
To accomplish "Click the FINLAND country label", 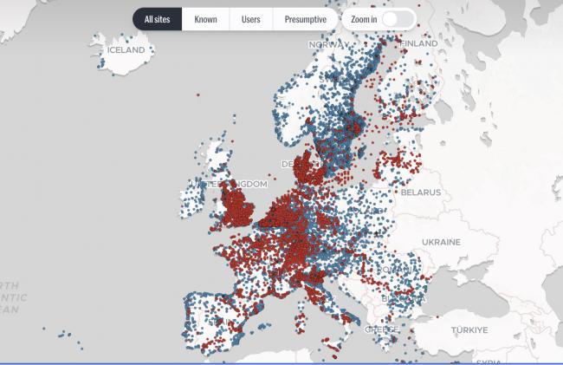I will coord(419,43).
